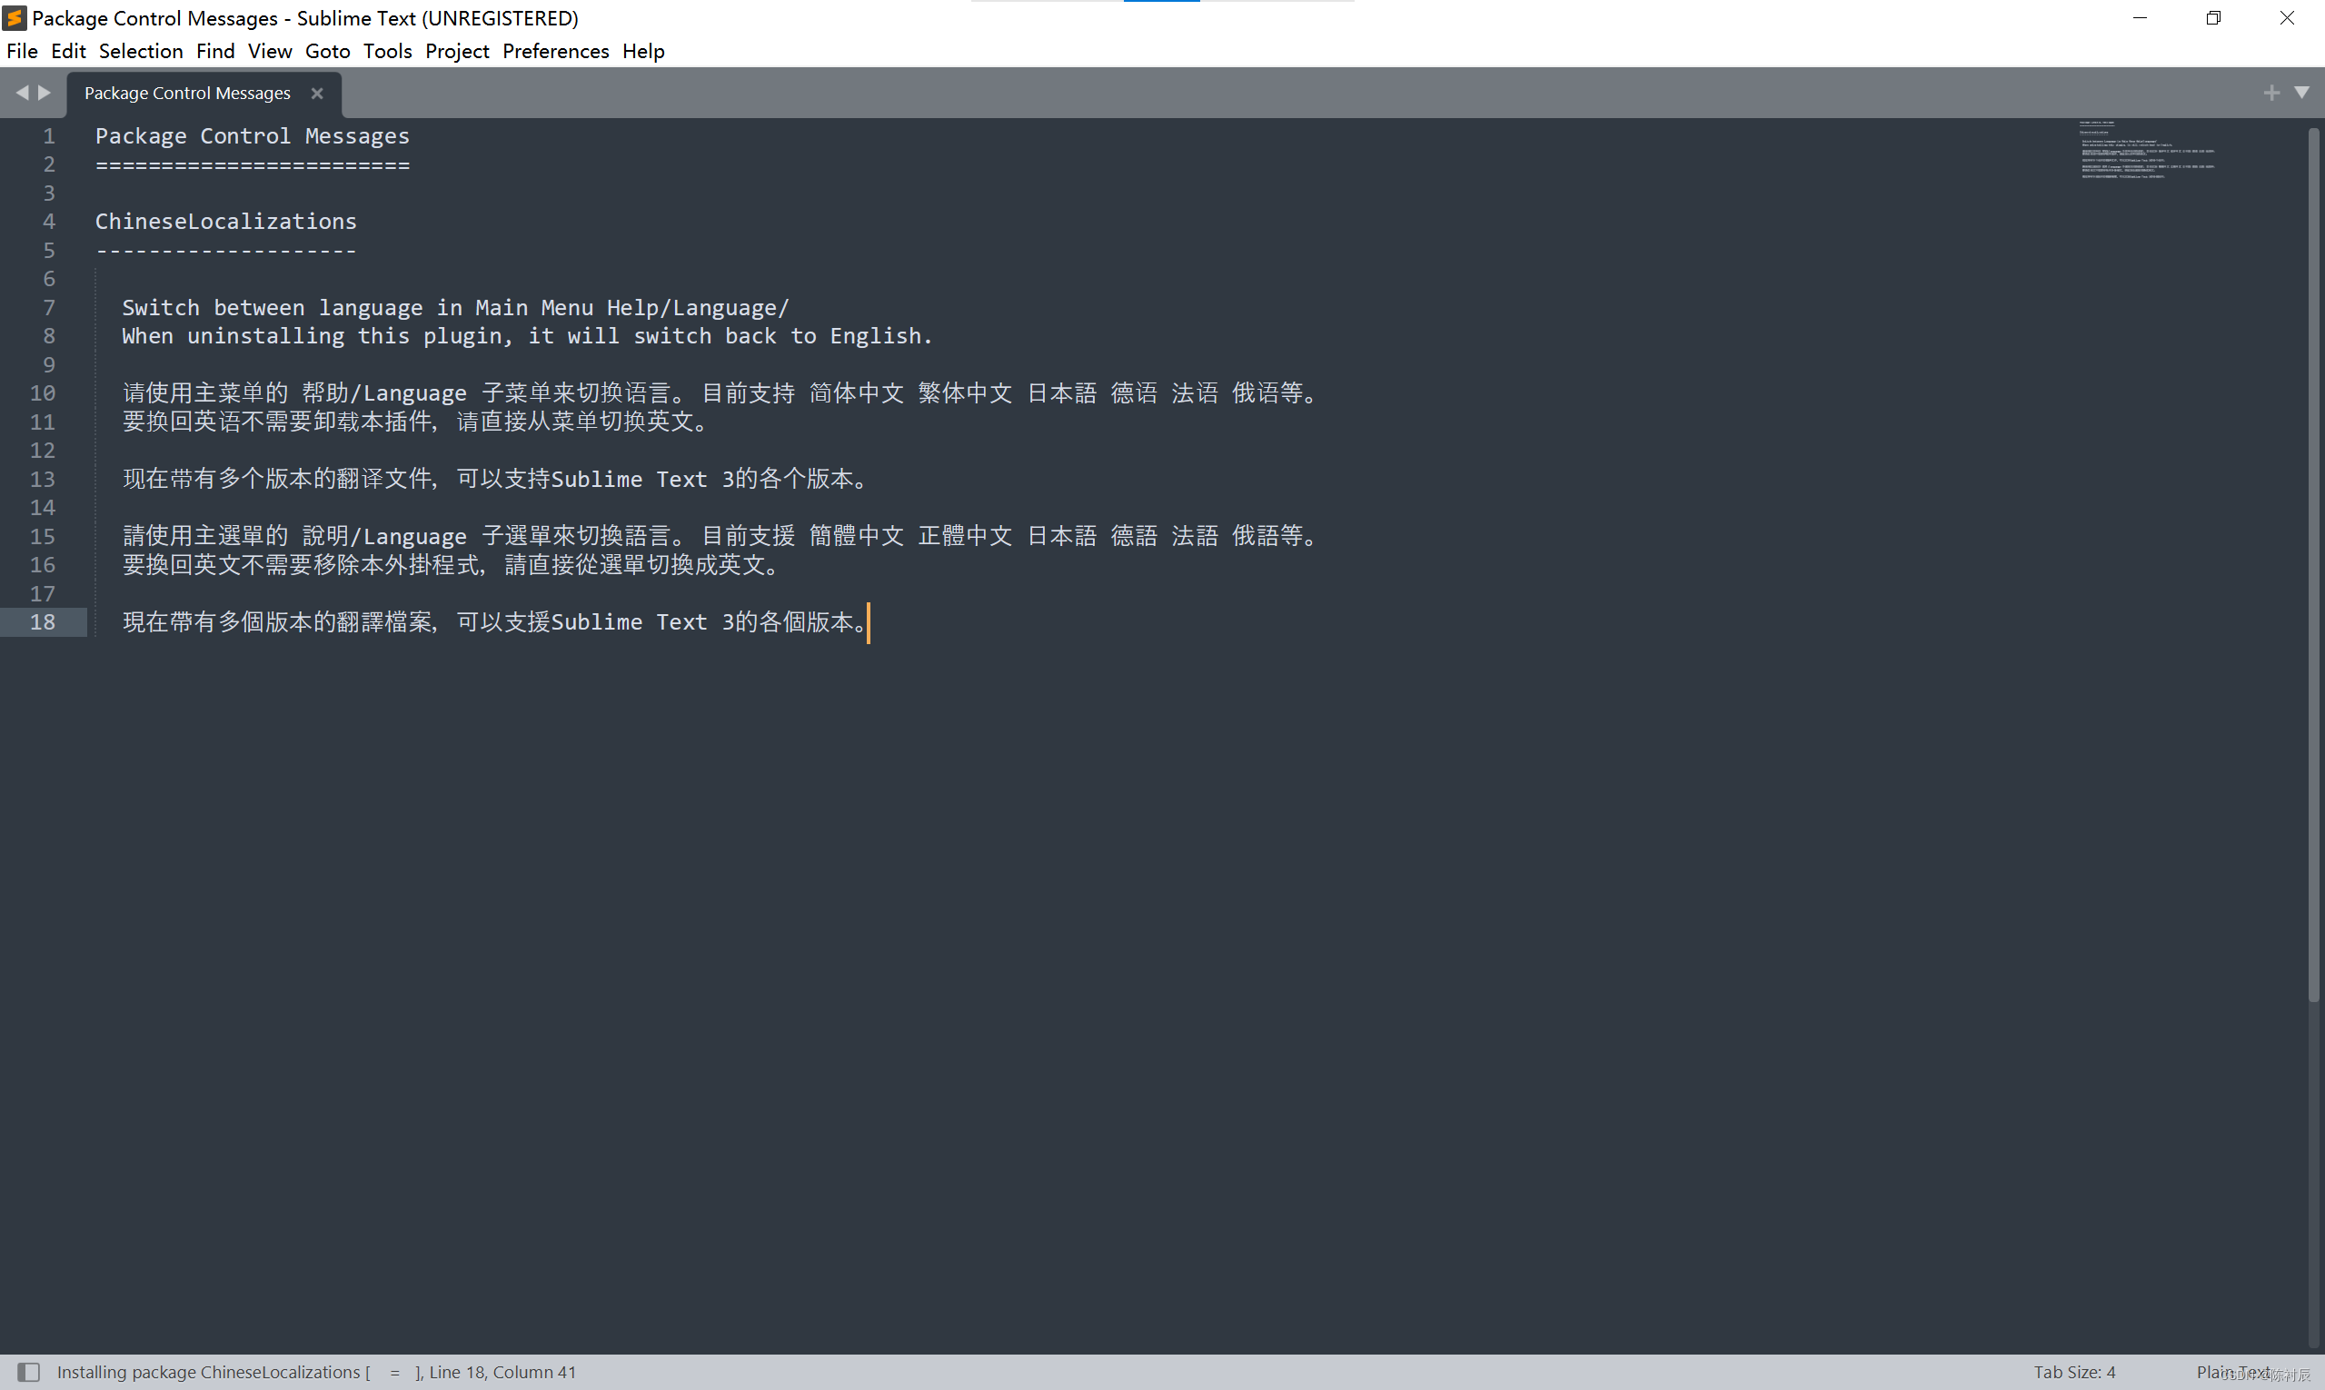Click the previous tab left arrow

[x=22, y=93]
